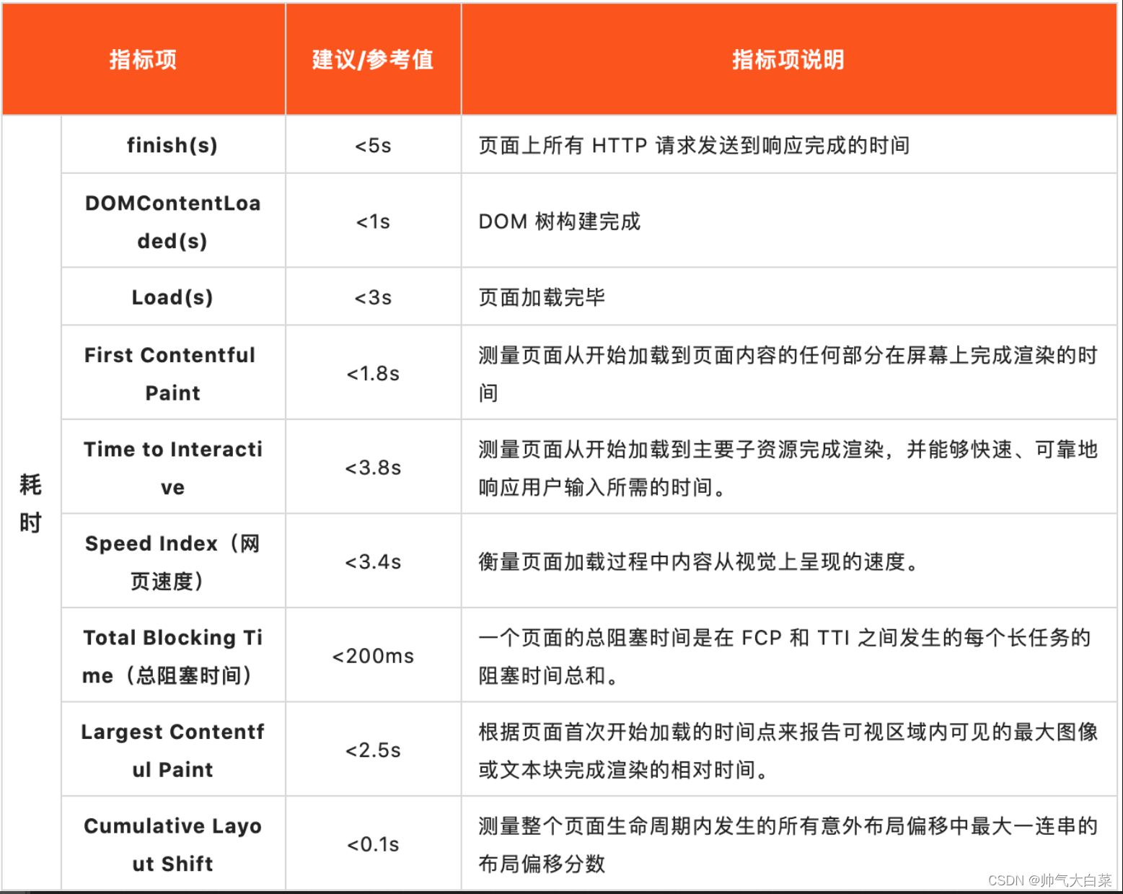Select the Load(s) metric cell
This screenshot has height=894, width=1123.
[172, 297]
